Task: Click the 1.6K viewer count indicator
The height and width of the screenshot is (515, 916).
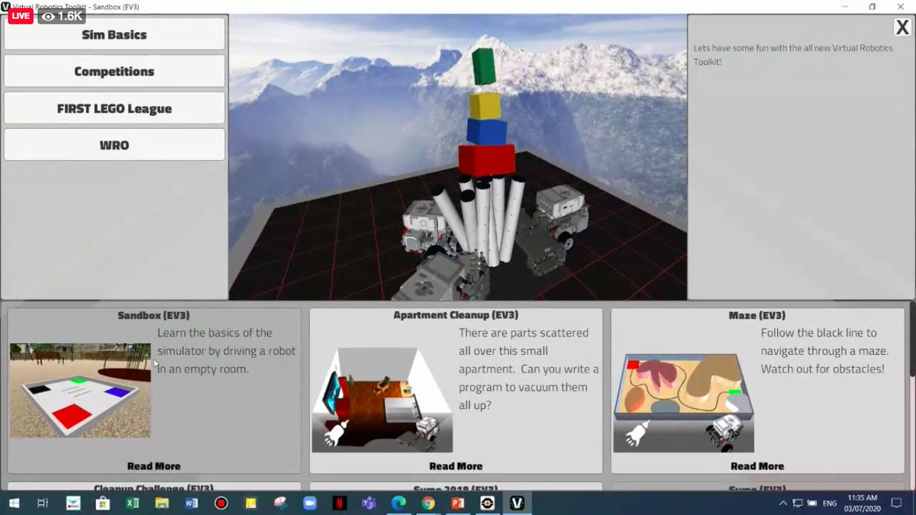Action: [x=61, y=16]
